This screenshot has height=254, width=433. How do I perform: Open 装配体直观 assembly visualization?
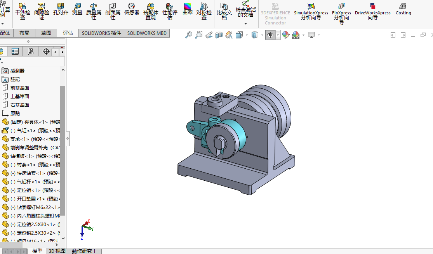coord(151,11)
